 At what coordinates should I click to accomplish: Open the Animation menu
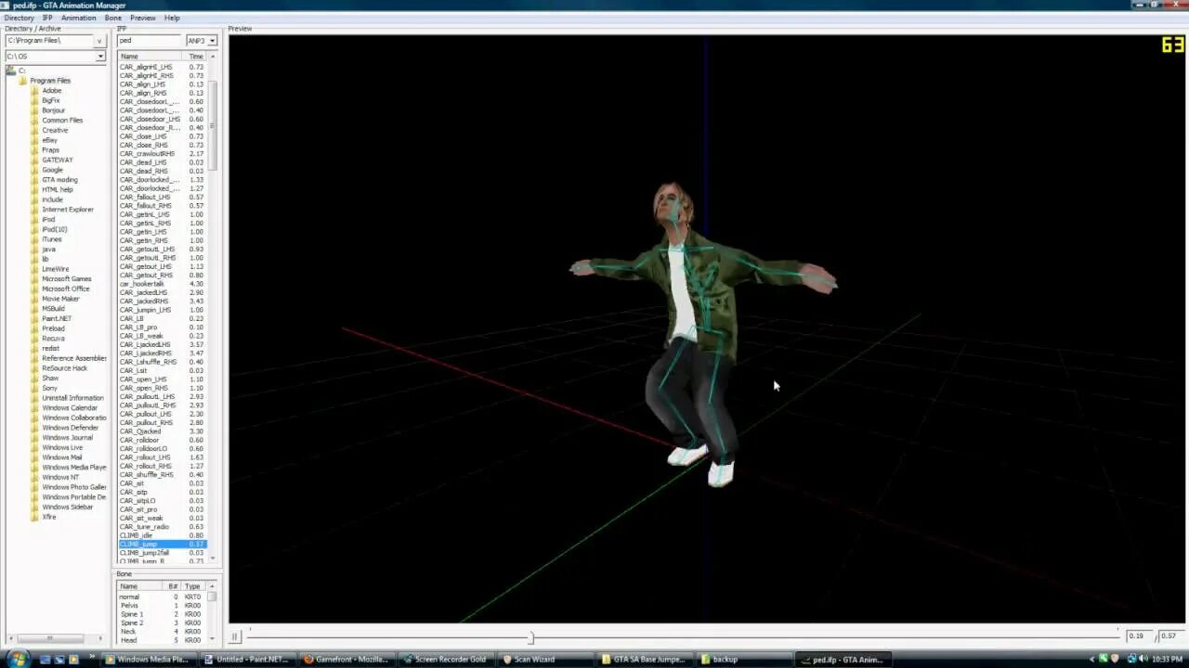(78, 18)
